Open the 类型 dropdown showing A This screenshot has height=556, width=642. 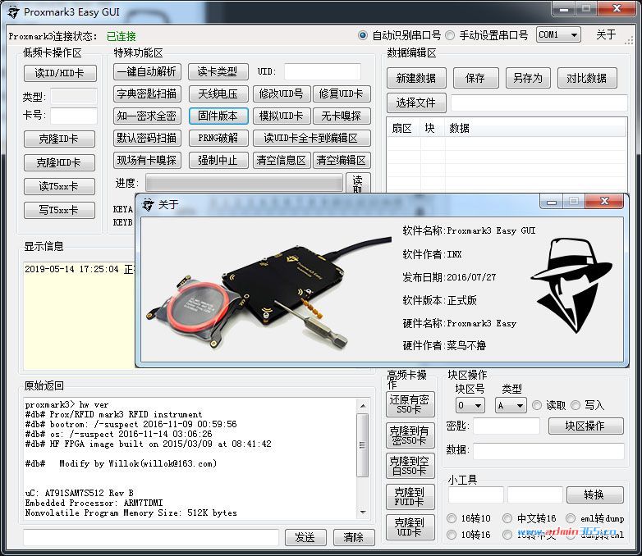pos(510,405)
